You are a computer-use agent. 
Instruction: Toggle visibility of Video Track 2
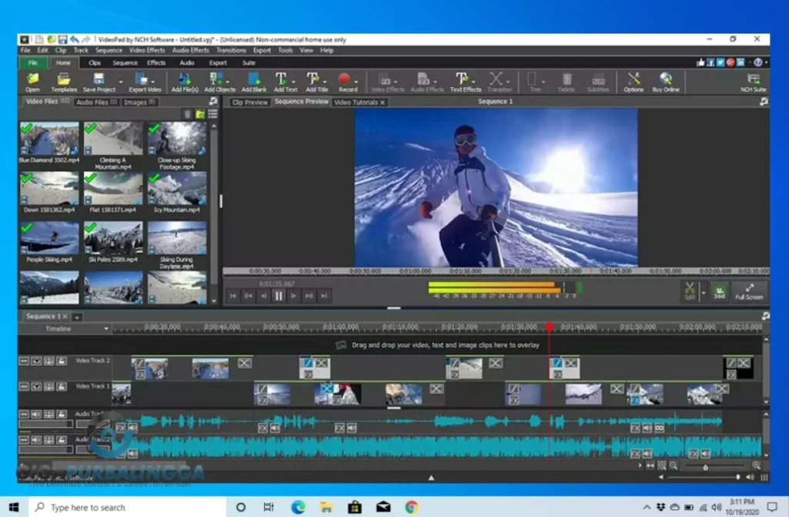click(36, 361)
